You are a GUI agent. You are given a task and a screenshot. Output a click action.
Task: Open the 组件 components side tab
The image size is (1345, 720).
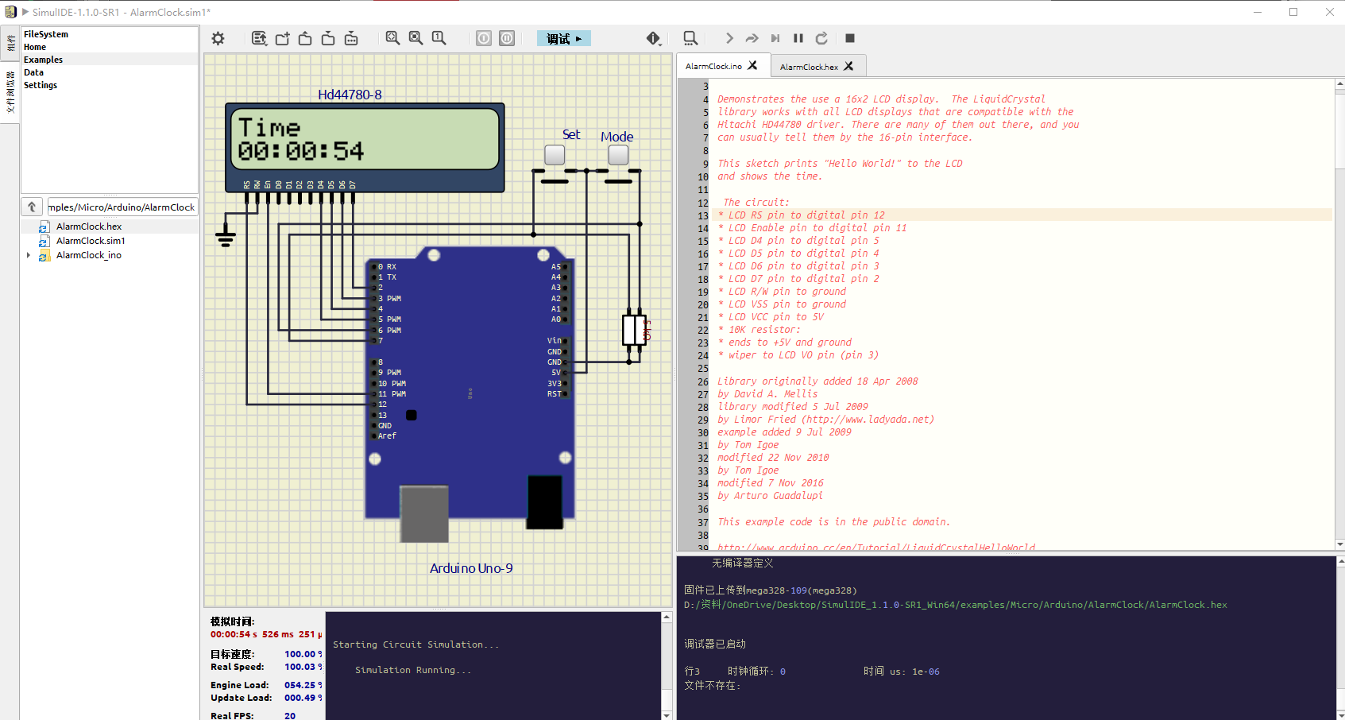coord(10,43)
